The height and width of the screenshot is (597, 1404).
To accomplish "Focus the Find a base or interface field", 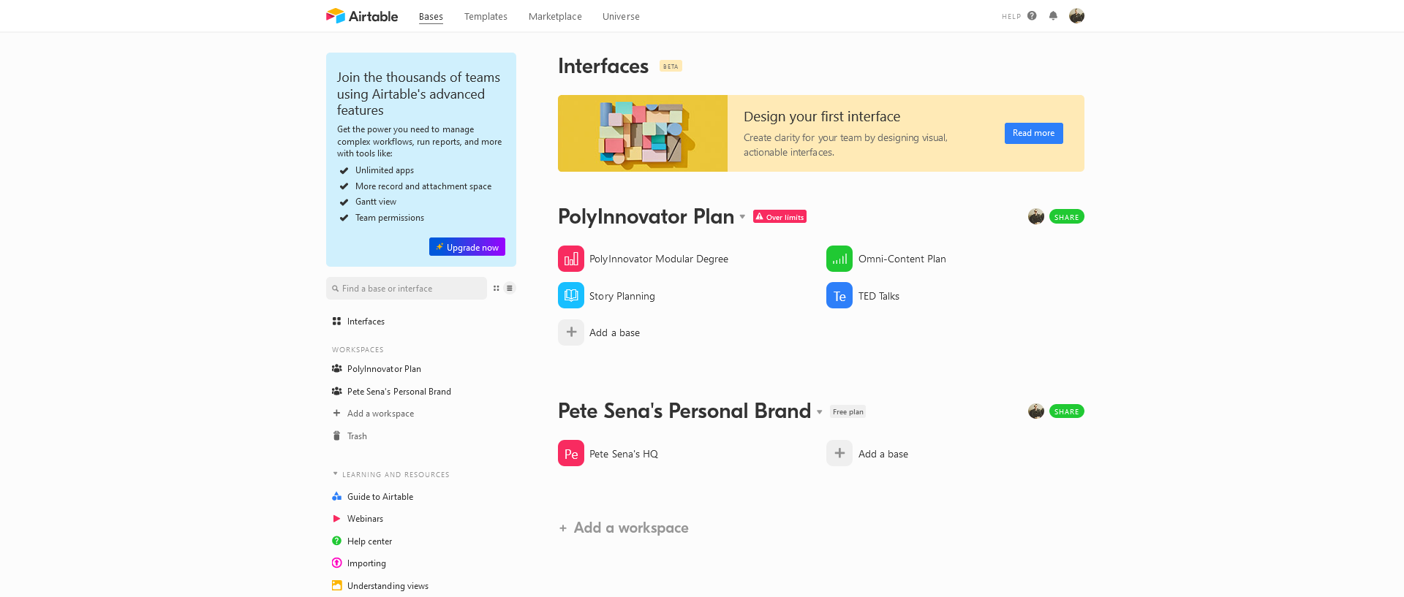I will tap(409, 289).
